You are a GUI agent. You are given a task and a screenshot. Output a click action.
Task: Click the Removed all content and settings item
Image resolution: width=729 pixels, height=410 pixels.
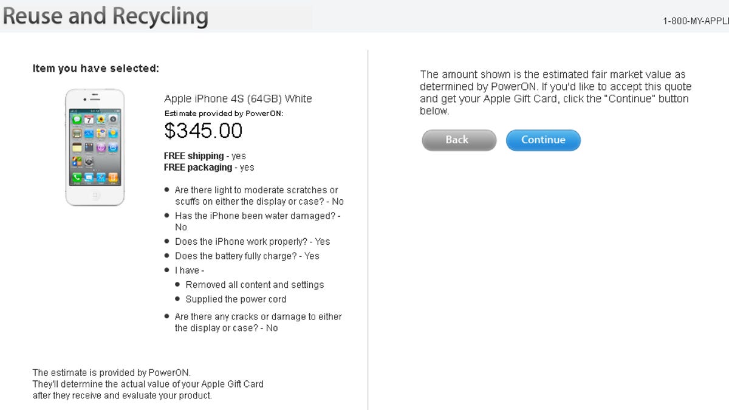(x=255, y=285)
